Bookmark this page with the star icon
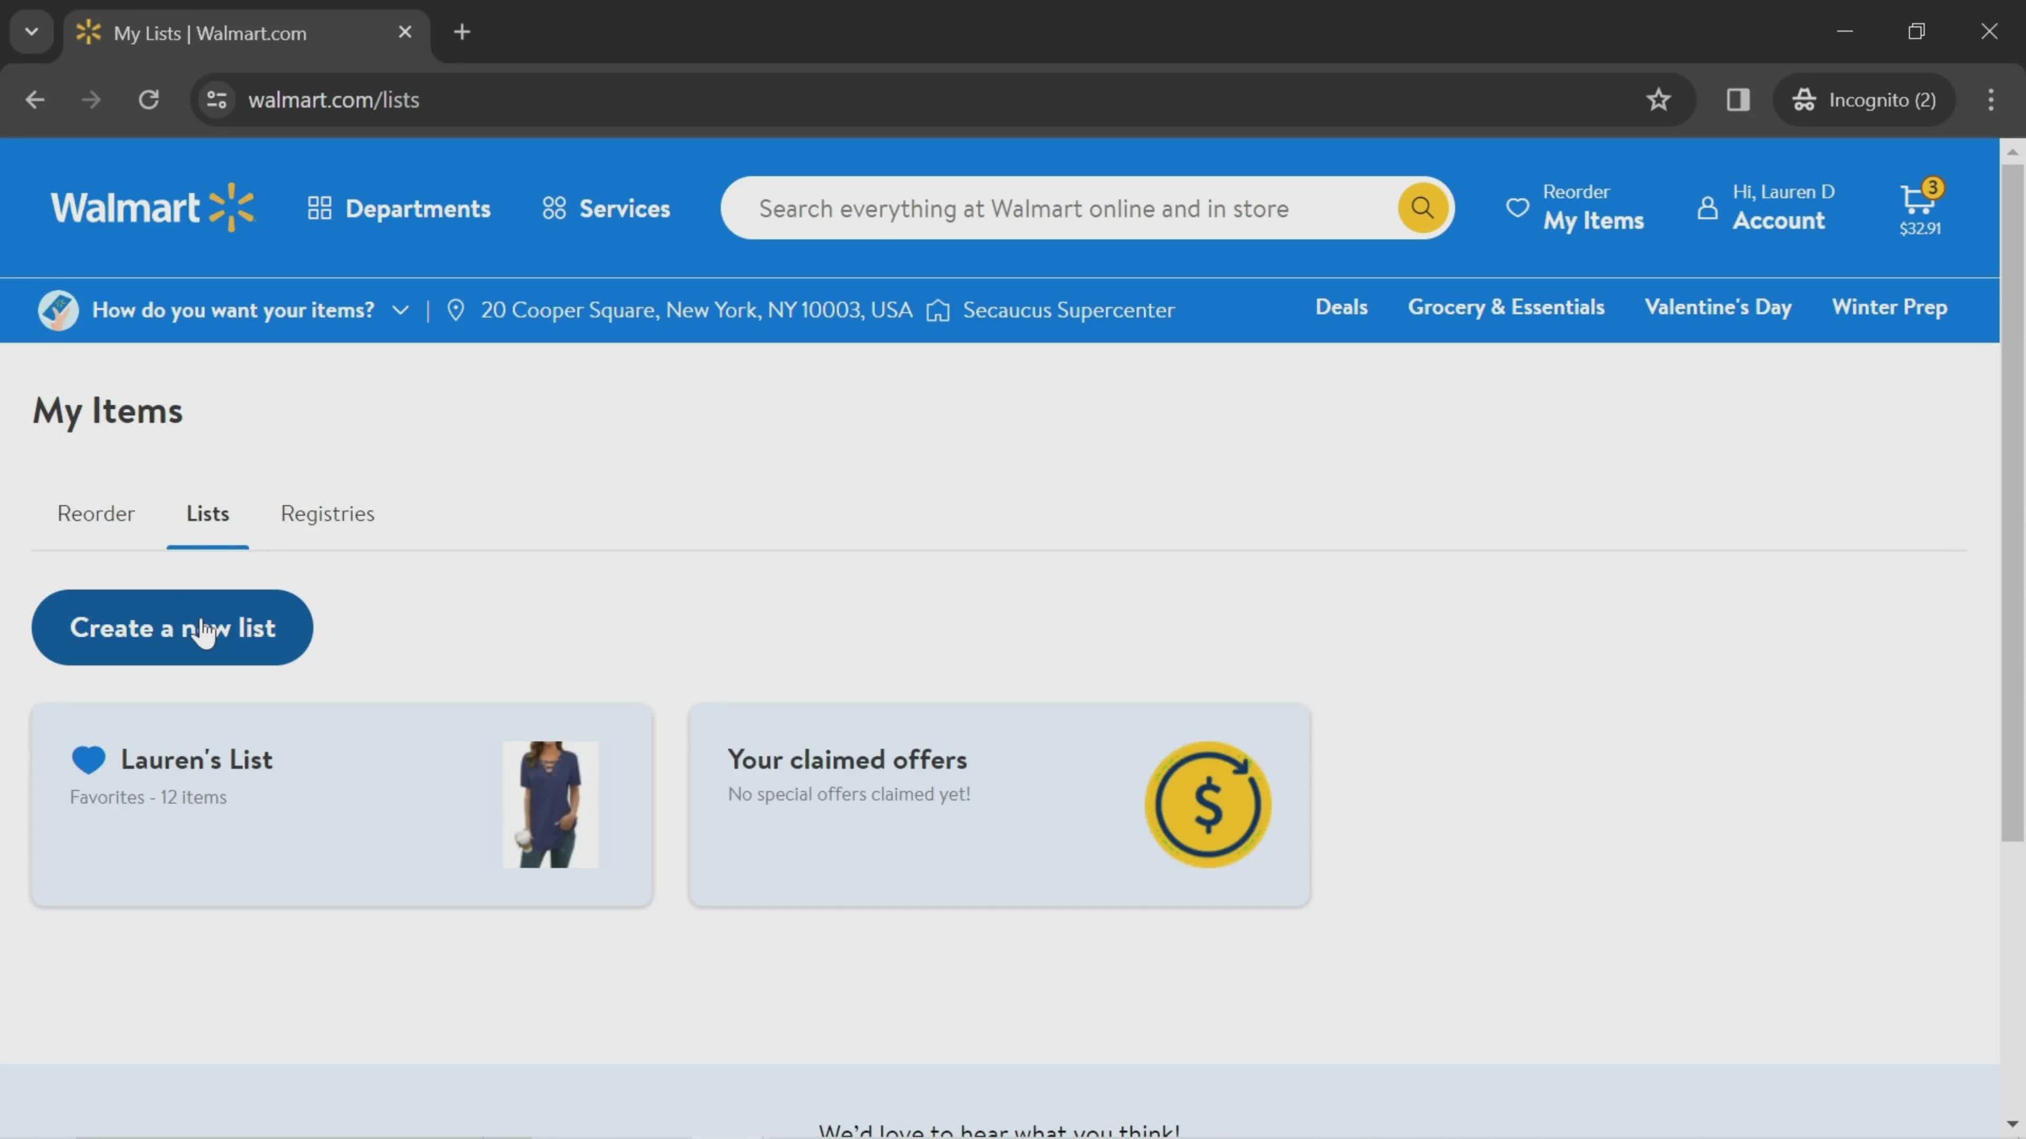Screen dimensions: 2026x1139 click(x=1658, y=100)
